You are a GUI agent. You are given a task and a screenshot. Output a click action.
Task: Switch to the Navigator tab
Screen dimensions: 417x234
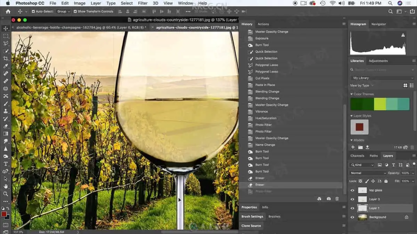pos(378,24)
